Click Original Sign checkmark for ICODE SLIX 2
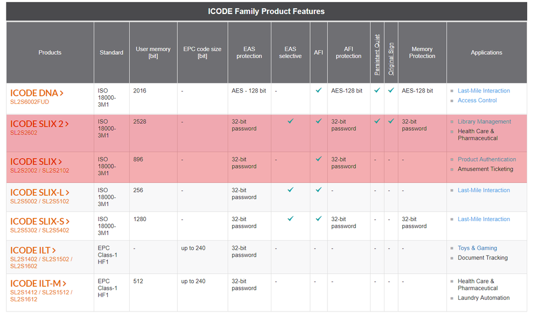Viewport: 538px width, 318px height. (x=391, y=121)
